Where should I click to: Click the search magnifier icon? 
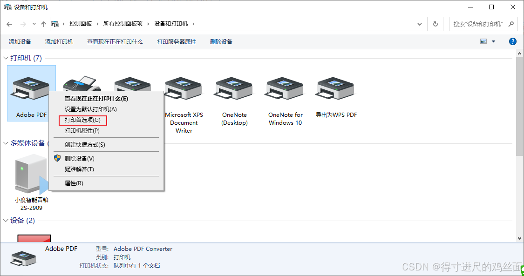coord(511,24)
